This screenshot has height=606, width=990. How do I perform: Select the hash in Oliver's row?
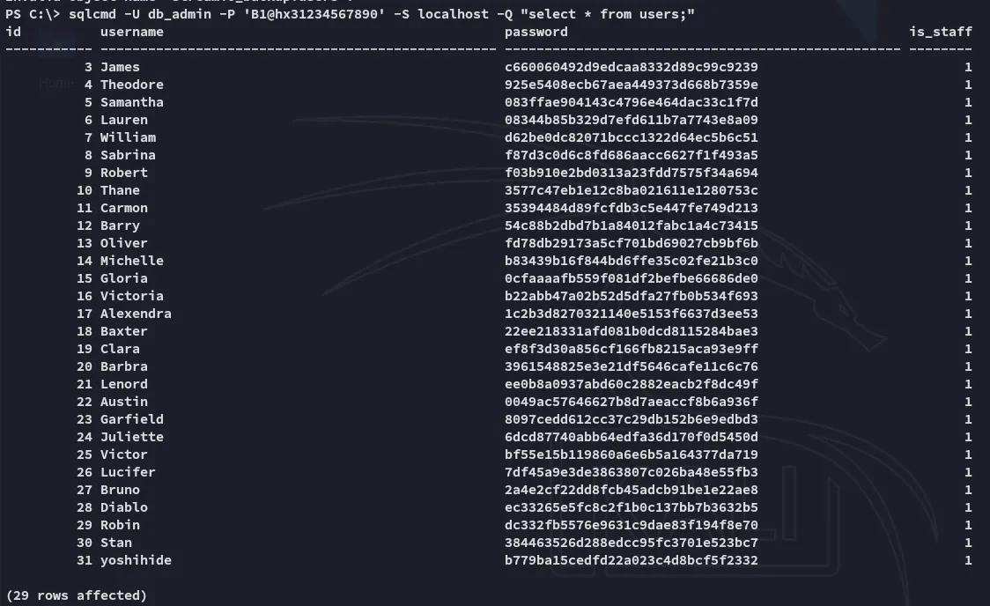point(631,243)
